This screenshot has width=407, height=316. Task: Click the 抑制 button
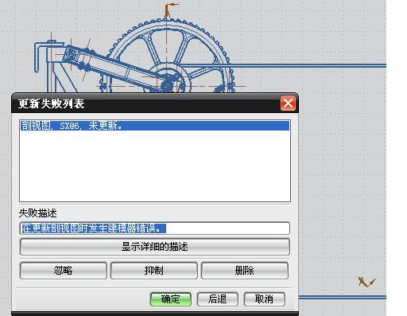pyautogui.click(x=154, y=271)
